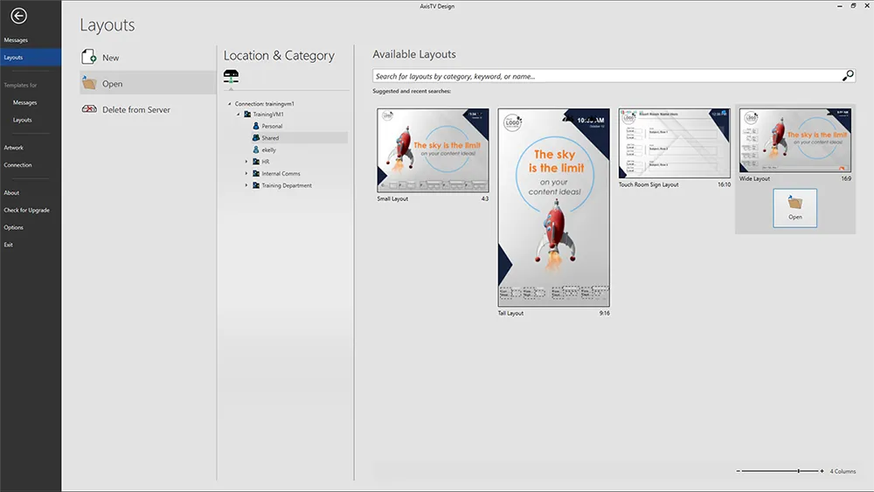
Task: Select the Tall Layout thumbnail
Action: (x=553, y=207)
